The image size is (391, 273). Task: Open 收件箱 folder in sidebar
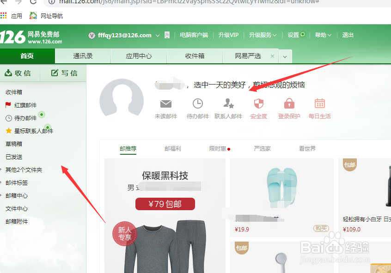point(14,92)
